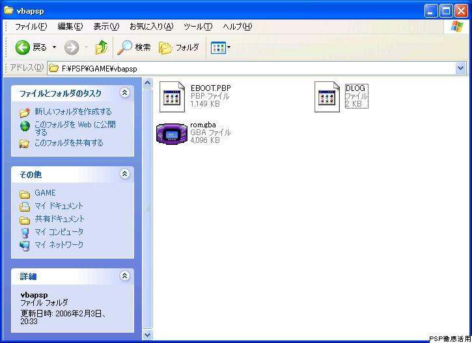Viewport: 472px width, 343px height.
Task: Go back with the 戻る arrow icon
Action: point(23,47)
